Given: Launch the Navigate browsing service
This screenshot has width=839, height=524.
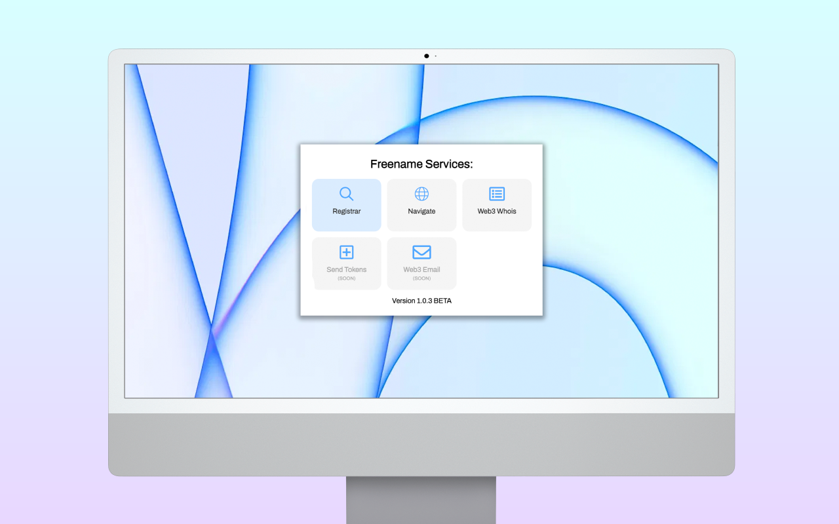Looking at the screenshot, I should [x=421, y=204].
